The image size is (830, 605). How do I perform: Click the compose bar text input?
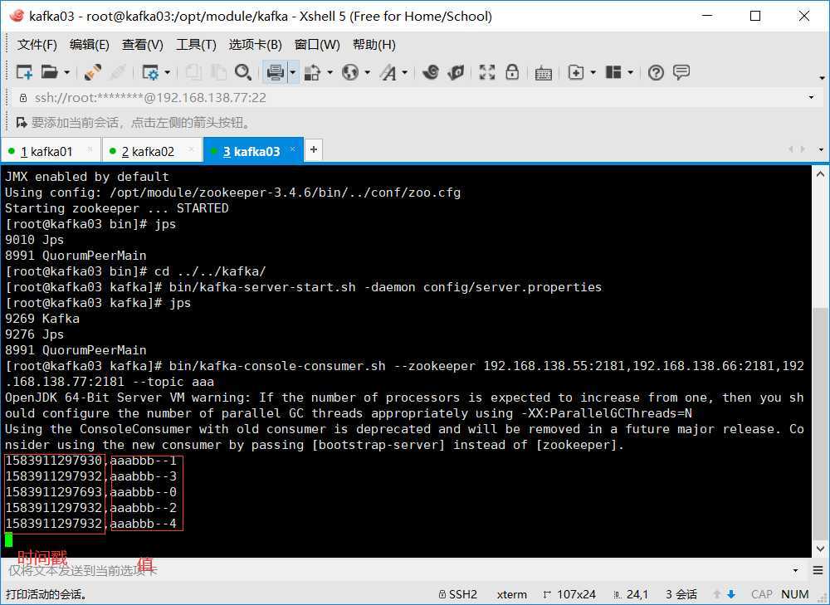tap(397, 570)
